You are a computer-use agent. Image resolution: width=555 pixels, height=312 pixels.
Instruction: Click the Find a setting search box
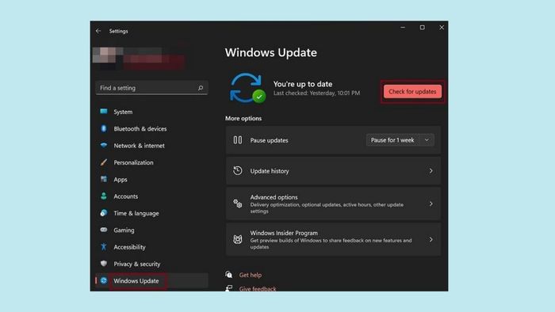(x=151, y=88)
